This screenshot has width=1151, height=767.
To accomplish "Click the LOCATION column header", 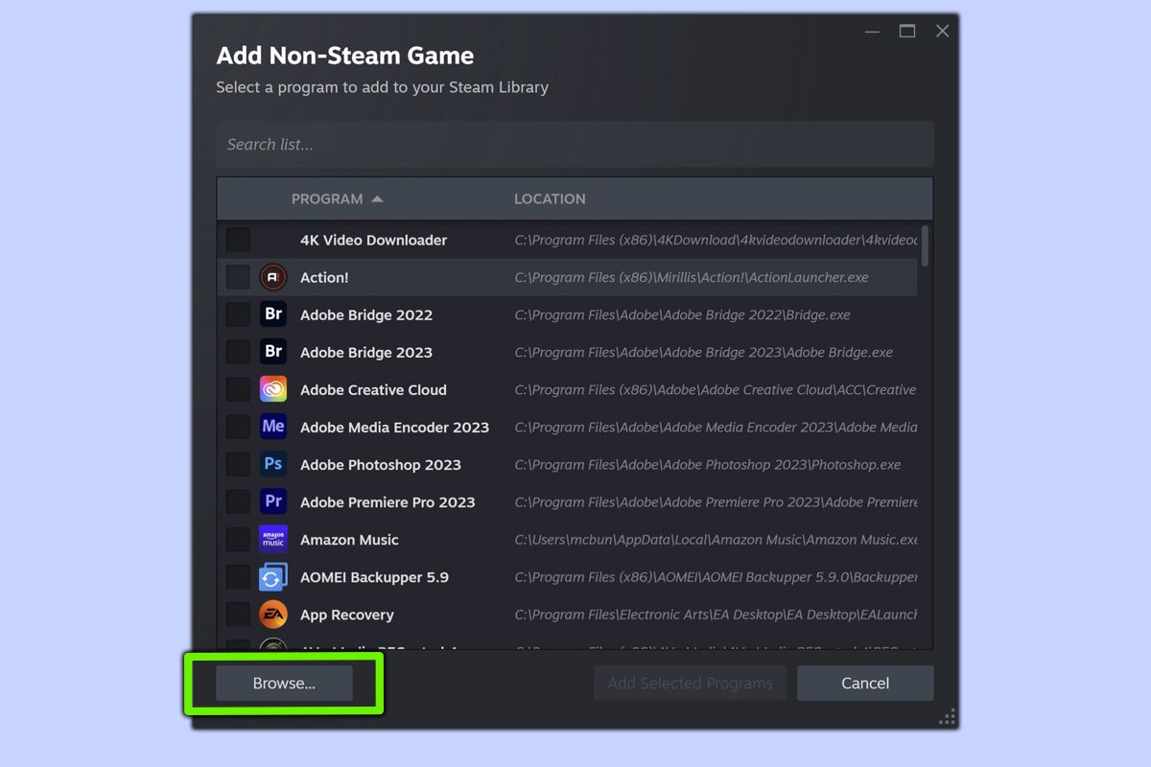I will tap(550, 198).
